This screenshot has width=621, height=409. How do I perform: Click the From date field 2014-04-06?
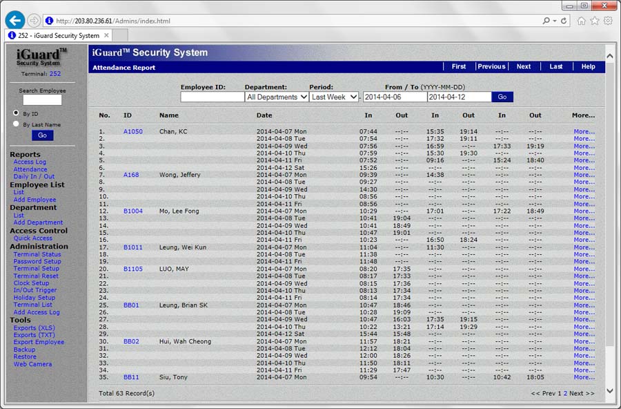click(395, 97)
